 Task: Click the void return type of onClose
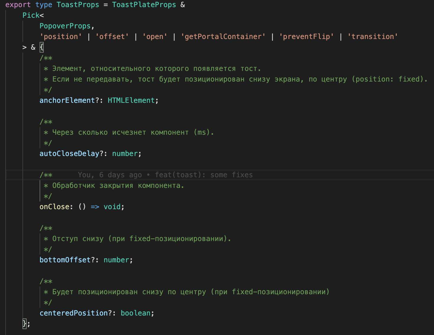pyautogui.click(x=112, y=206)
